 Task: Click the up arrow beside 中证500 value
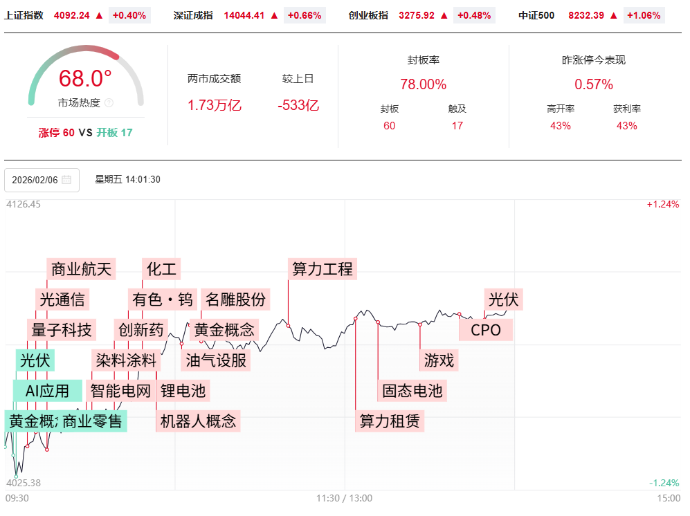pos(613,15)
